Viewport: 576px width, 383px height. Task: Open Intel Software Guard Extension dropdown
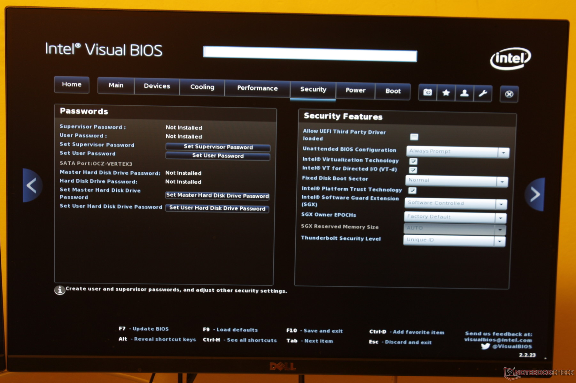[455, 203]
